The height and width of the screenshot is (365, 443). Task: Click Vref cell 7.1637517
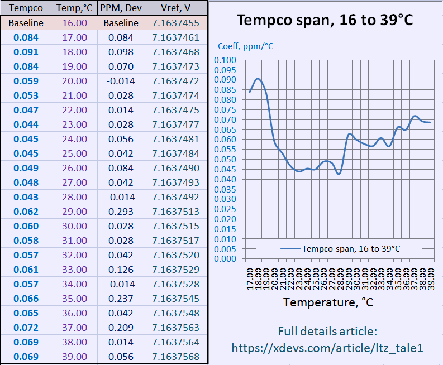[175, 241]
